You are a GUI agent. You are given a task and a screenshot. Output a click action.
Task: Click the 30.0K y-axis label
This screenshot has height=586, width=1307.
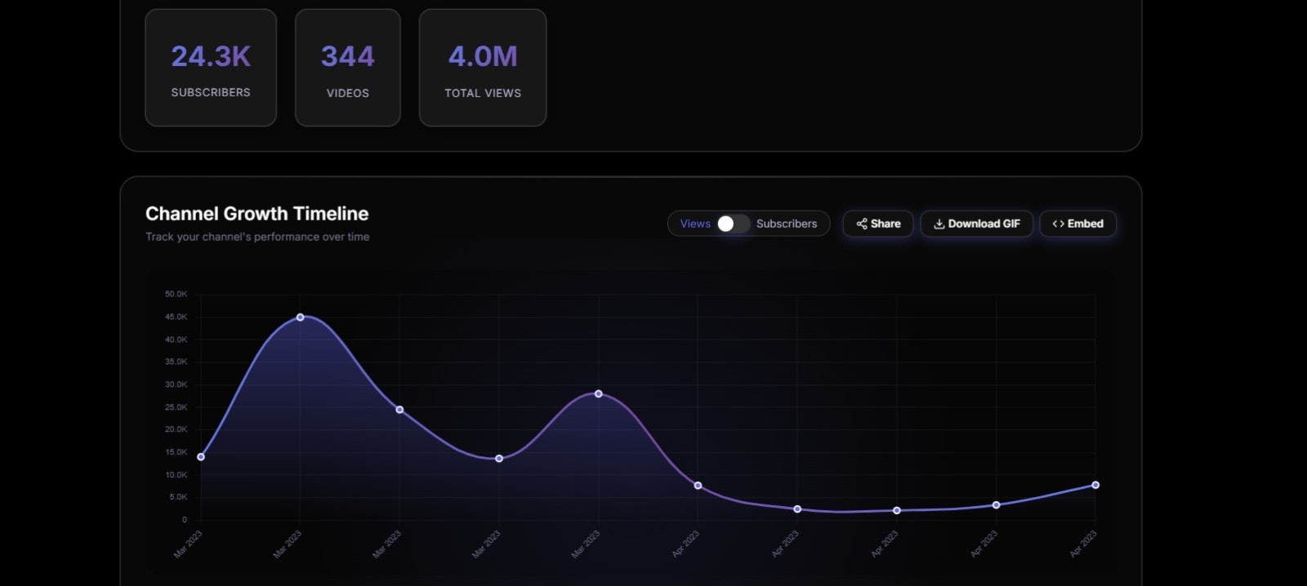coord(176,384)
